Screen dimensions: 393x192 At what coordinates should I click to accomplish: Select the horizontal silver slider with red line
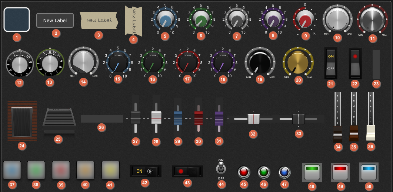[x=253, y=119]
